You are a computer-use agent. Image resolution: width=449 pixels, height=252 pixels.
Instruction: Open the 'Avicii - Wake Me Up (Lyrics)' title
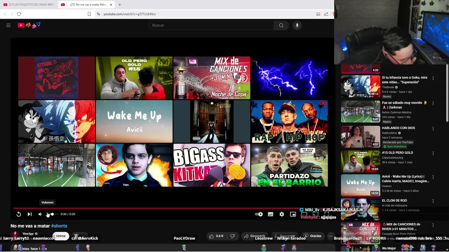pyautogui.click(x=406, y=179)
